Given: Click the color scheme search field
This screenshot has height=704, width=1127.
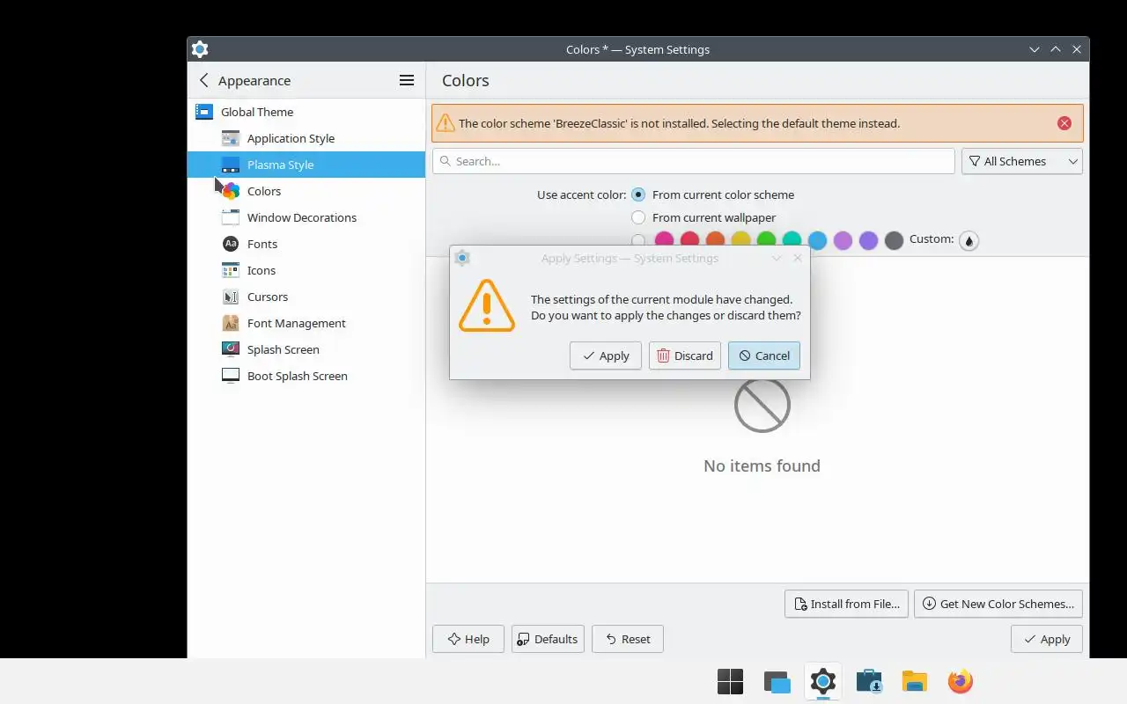Looking at the screenshot, I should coord(694,161).
